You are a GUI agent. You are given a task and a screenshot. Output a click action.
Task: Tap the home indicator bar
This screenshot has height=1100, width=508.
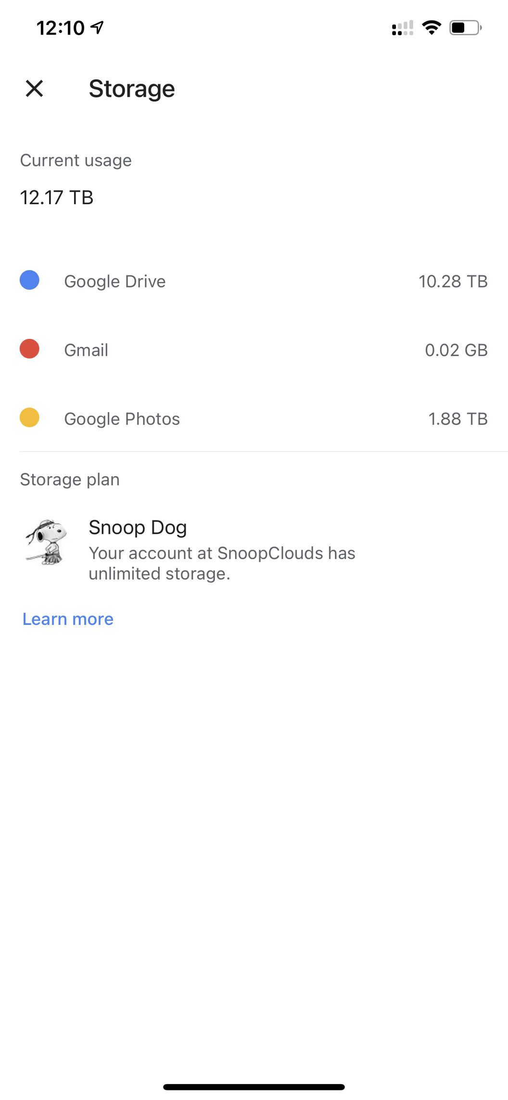tap(254, 1087)
